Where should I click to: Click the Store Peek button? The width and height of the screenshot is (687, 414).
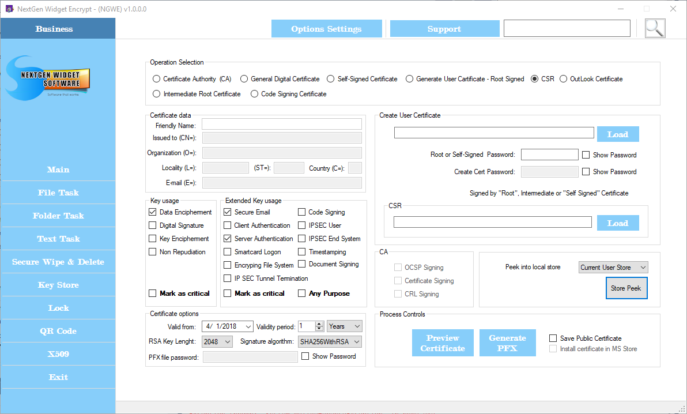[626, 288]
